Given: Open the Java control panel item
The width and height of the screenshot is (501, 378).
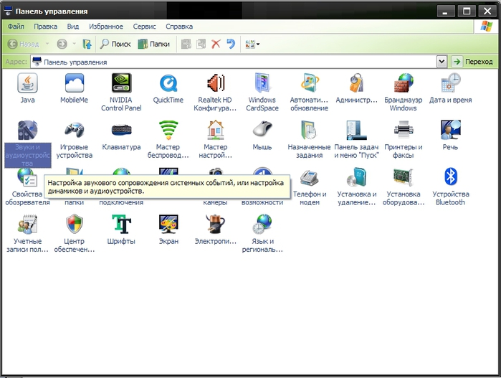Looking at the screenshot, I should pos(27,88).
